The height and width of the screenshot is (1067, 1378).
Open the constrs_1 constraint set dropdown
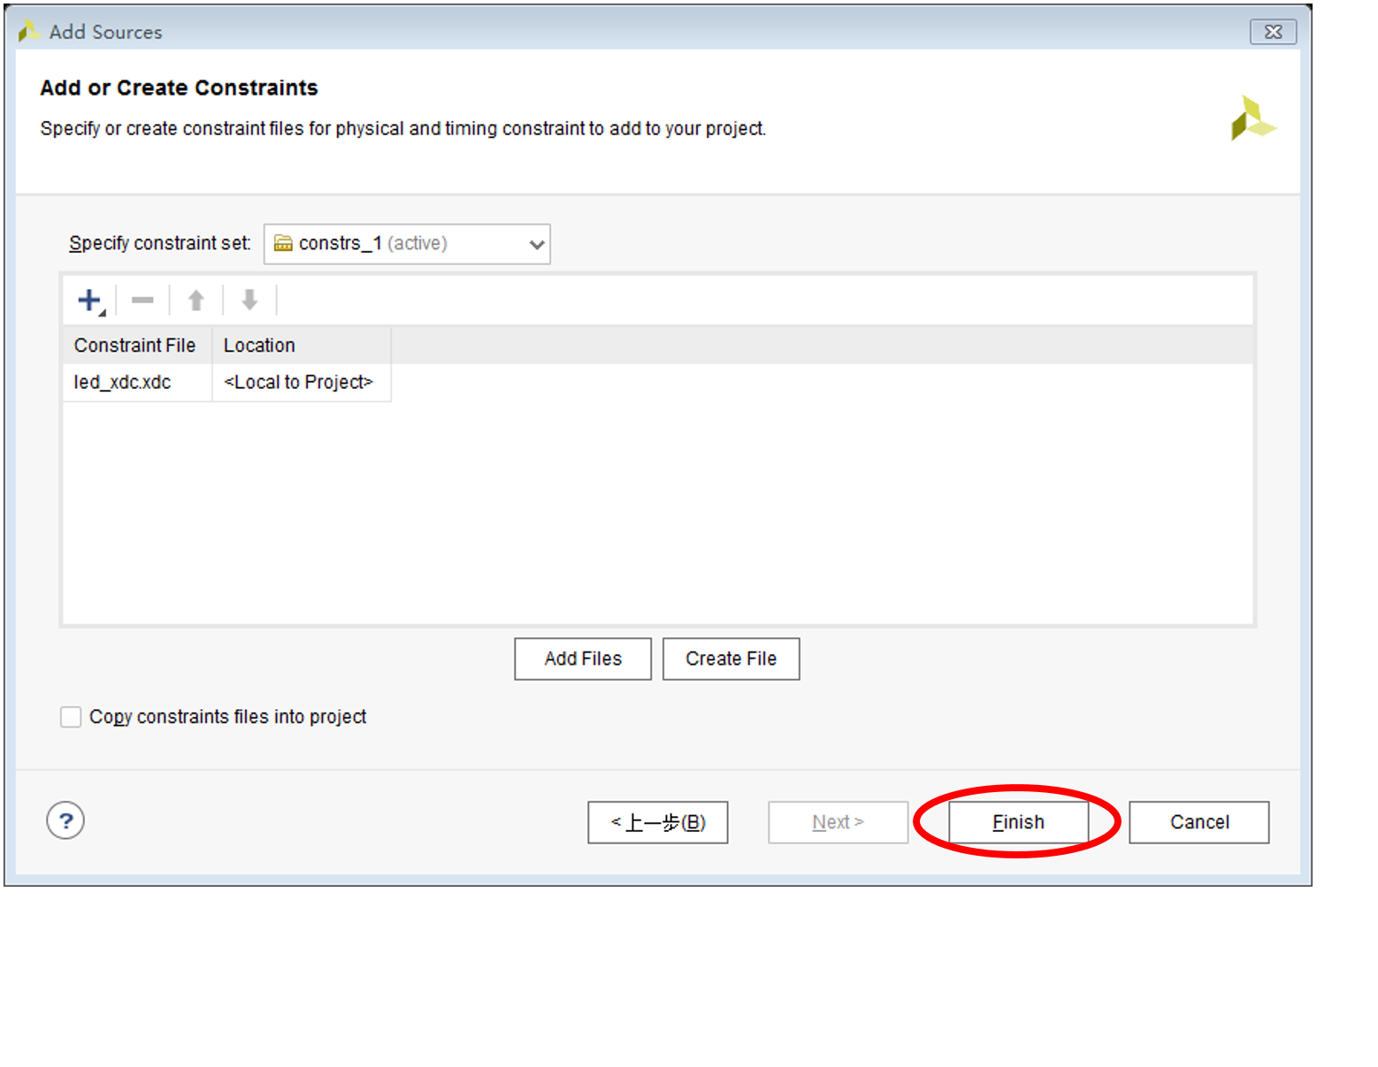coord(407,244)
